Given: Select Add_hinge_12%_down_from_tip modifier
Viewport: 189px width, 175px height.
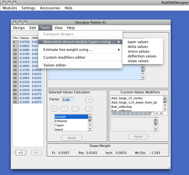Looking at the screenshot, I should click(x=137, y=102).
